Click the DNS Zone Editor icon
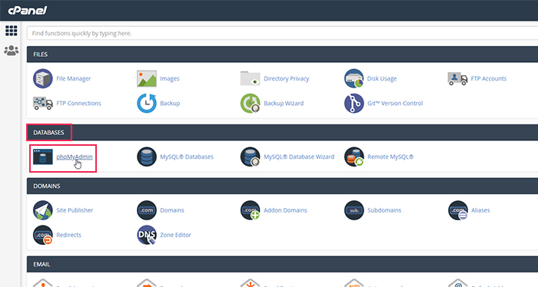Image resolution: width=538 pixels, height=287 pixels. (147, 235)
